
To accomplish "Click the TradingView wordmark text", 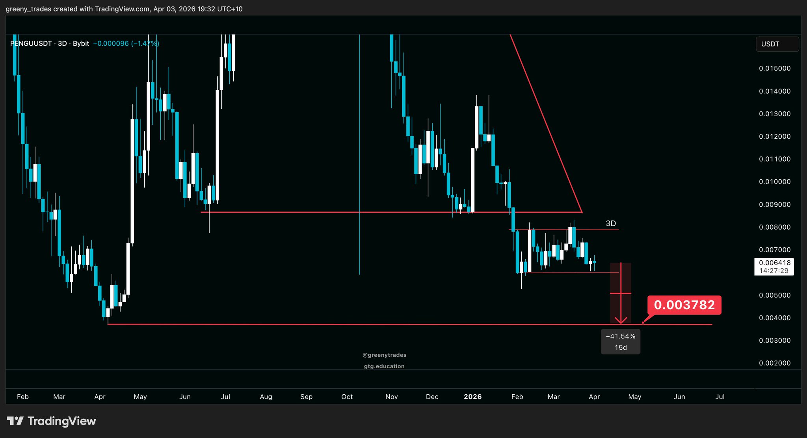I will 62,421.
